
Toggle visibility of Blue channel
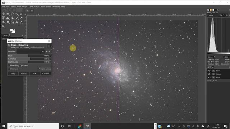pos(209,77)
